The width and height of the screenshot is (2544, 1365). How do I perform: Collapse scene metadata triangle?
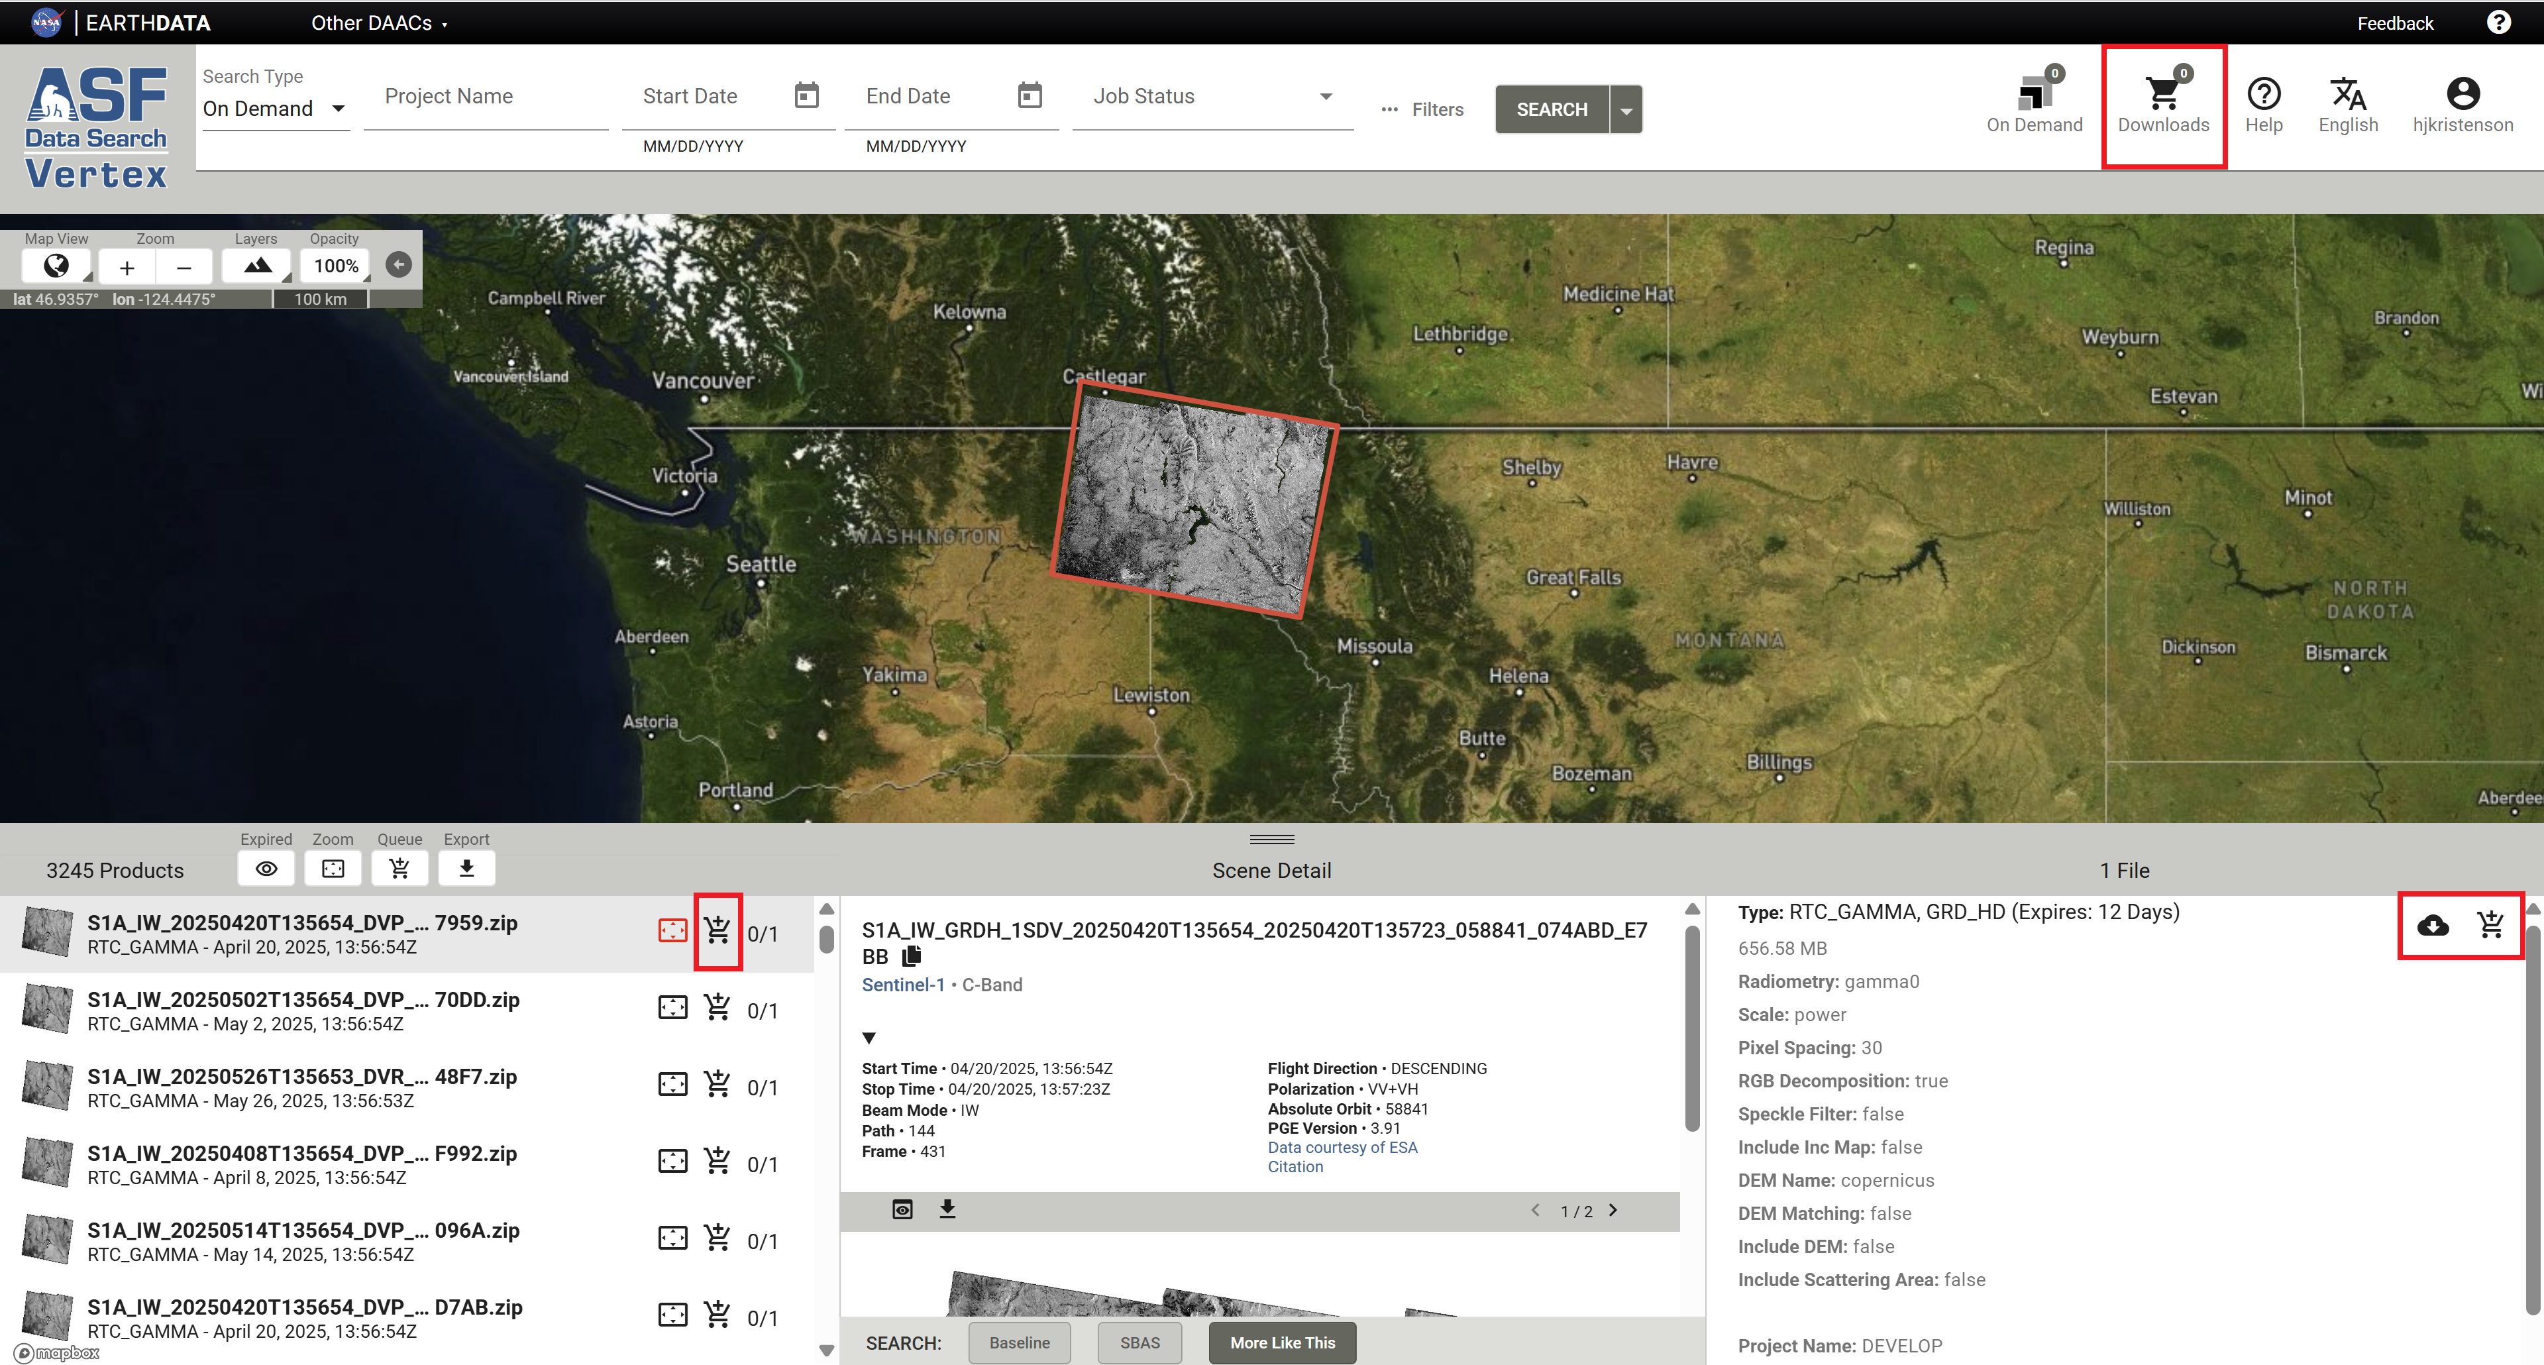click(869, 1038)
